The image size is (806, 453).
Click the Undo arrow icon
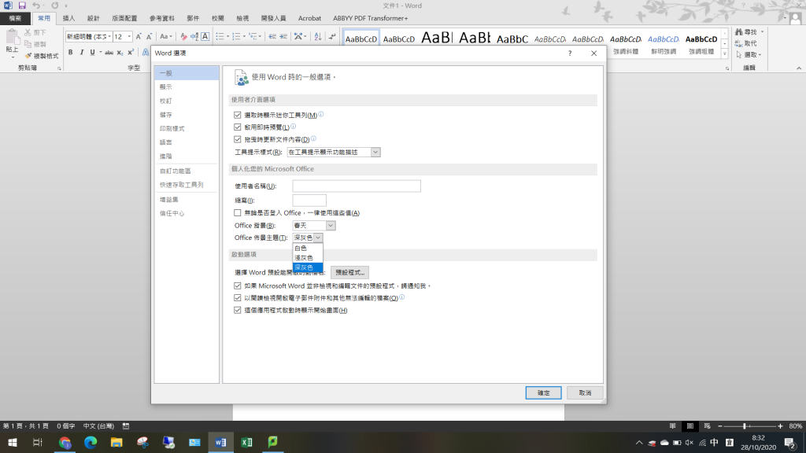36,6
